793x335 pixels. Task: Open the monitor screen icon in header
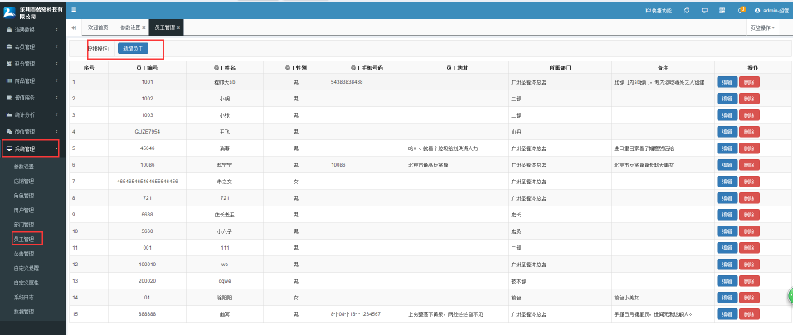pyautogui.click(x=704, y=11)
